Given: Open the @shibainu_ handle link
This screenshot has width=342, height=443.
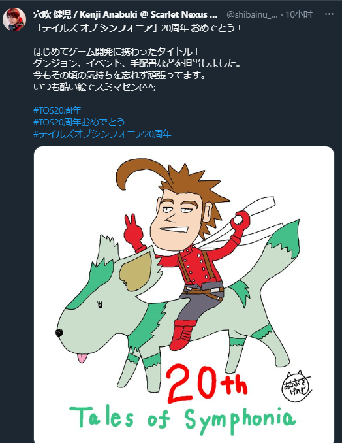Looking at the screenshot, I should click(x=252, y=14).
